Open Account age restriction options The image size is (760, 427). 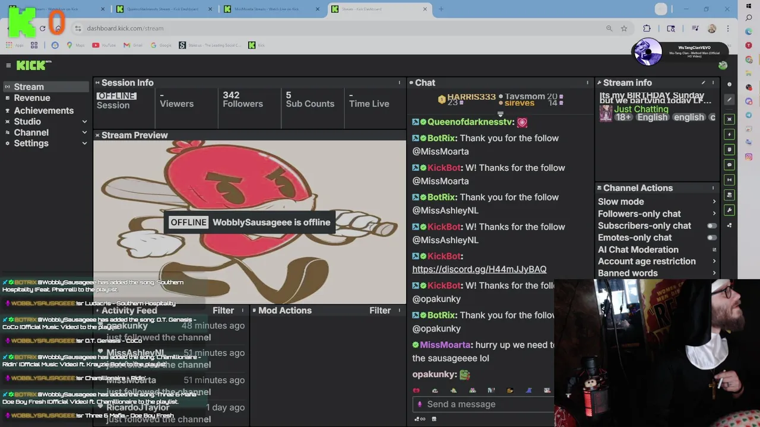[x=657, y=261]
